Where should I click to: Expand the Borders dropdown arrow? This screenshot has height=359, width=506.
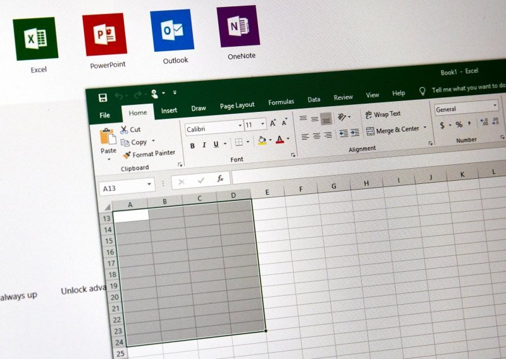(248, 142)
